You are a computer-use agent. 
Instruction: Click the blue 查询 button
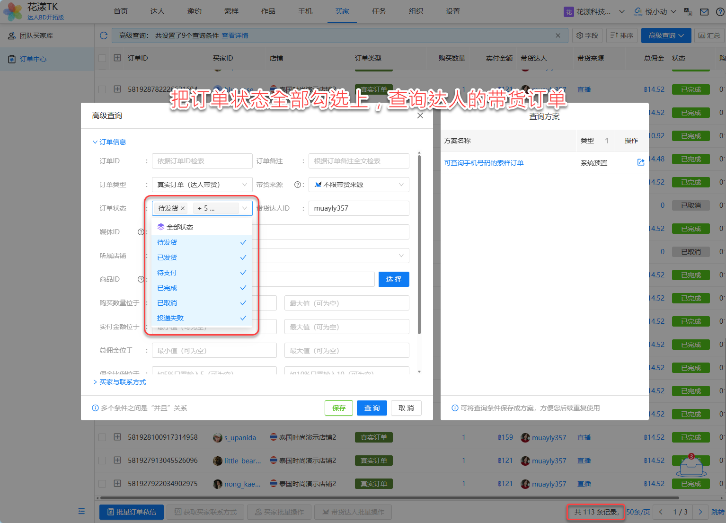coord(372,408)
